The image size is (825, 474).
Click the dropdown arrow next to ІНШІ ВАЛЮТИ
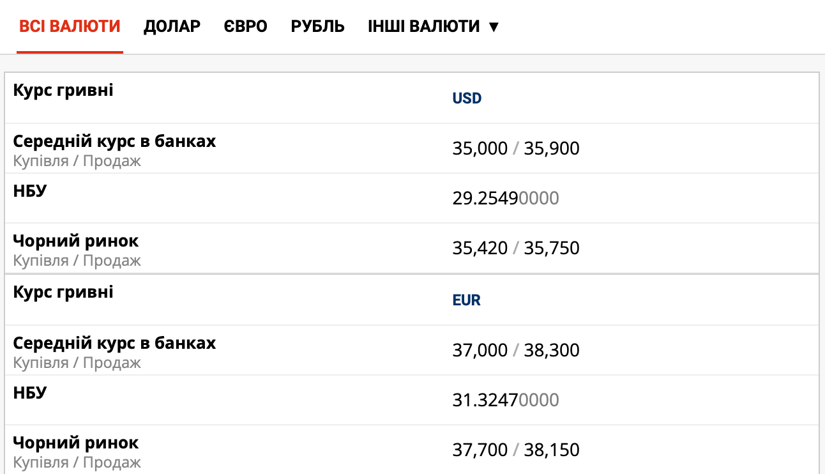(493, 27)
